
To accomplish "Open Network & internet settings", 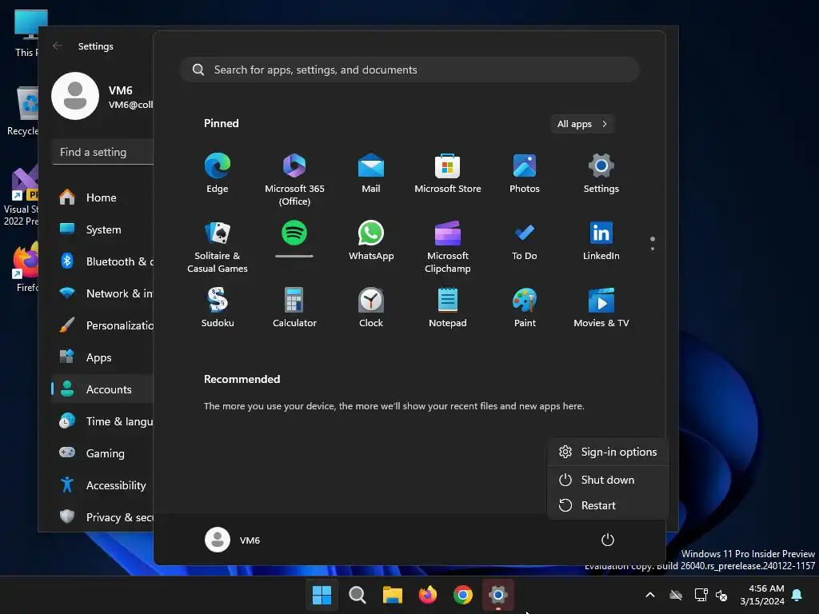I will click(x=102, y=293).
